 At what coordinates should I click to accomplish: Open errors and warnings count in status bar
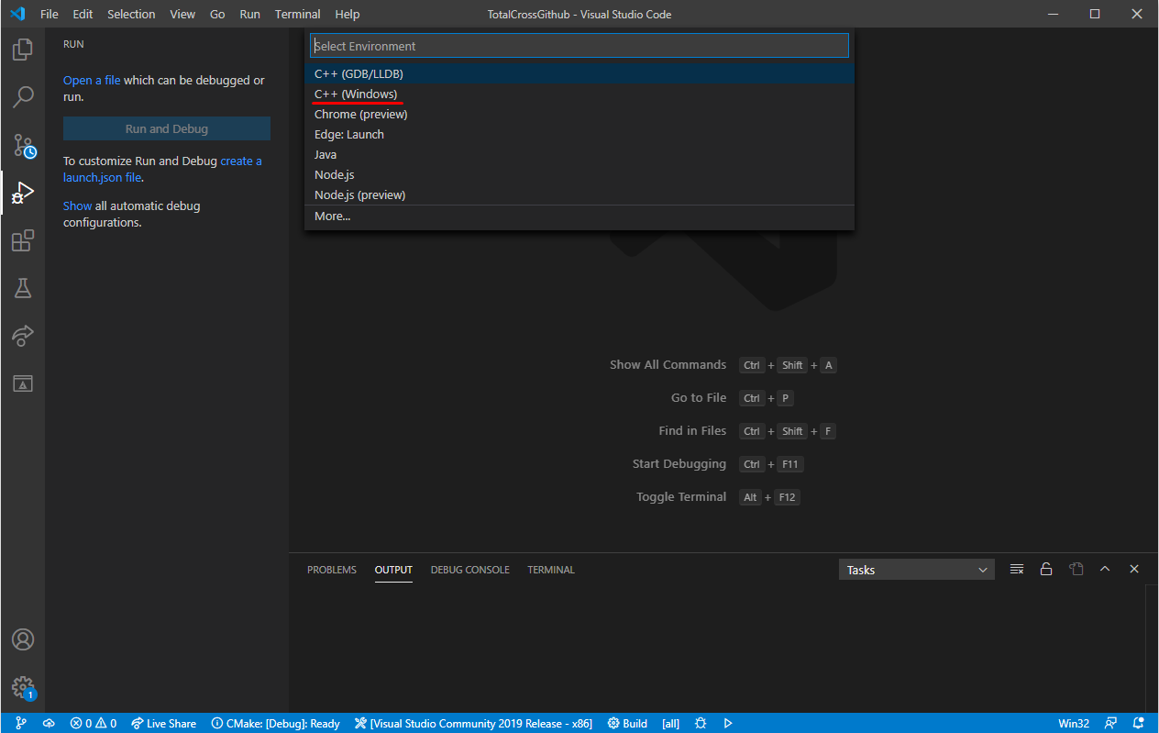pos(94,723)
